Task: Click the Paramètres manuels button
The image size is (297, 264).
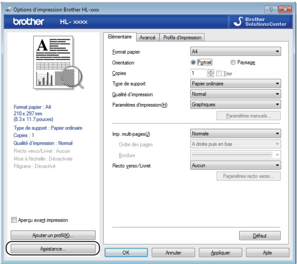Action: pos(248,116)
